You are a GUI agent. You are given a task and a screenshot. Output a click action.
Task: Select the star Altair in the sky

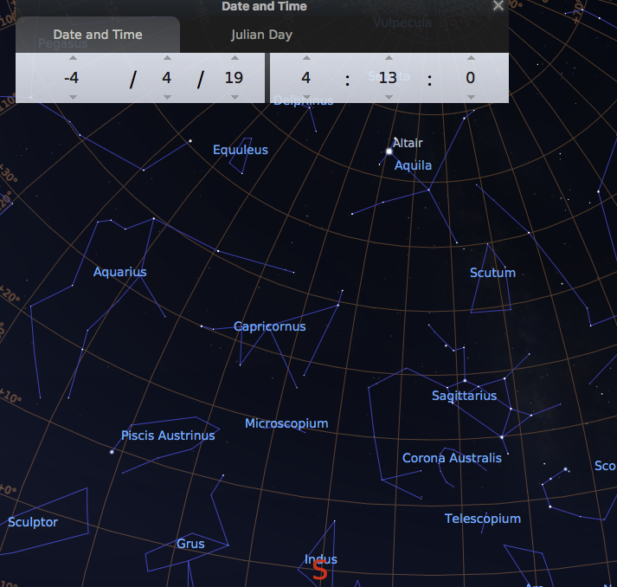389,152
